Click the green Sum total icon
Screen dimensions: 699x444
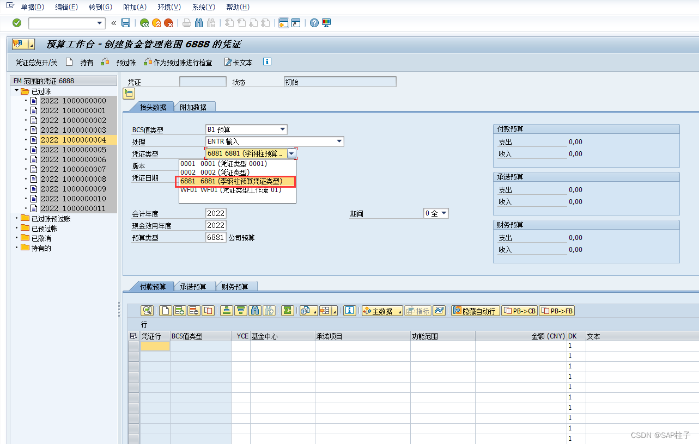tap(288, 311)
